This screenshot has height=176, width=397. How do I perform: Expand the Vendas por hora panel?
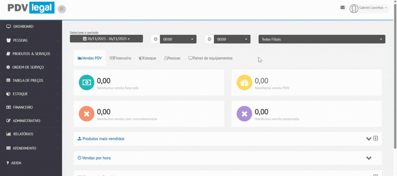click(x=368, y=158)
